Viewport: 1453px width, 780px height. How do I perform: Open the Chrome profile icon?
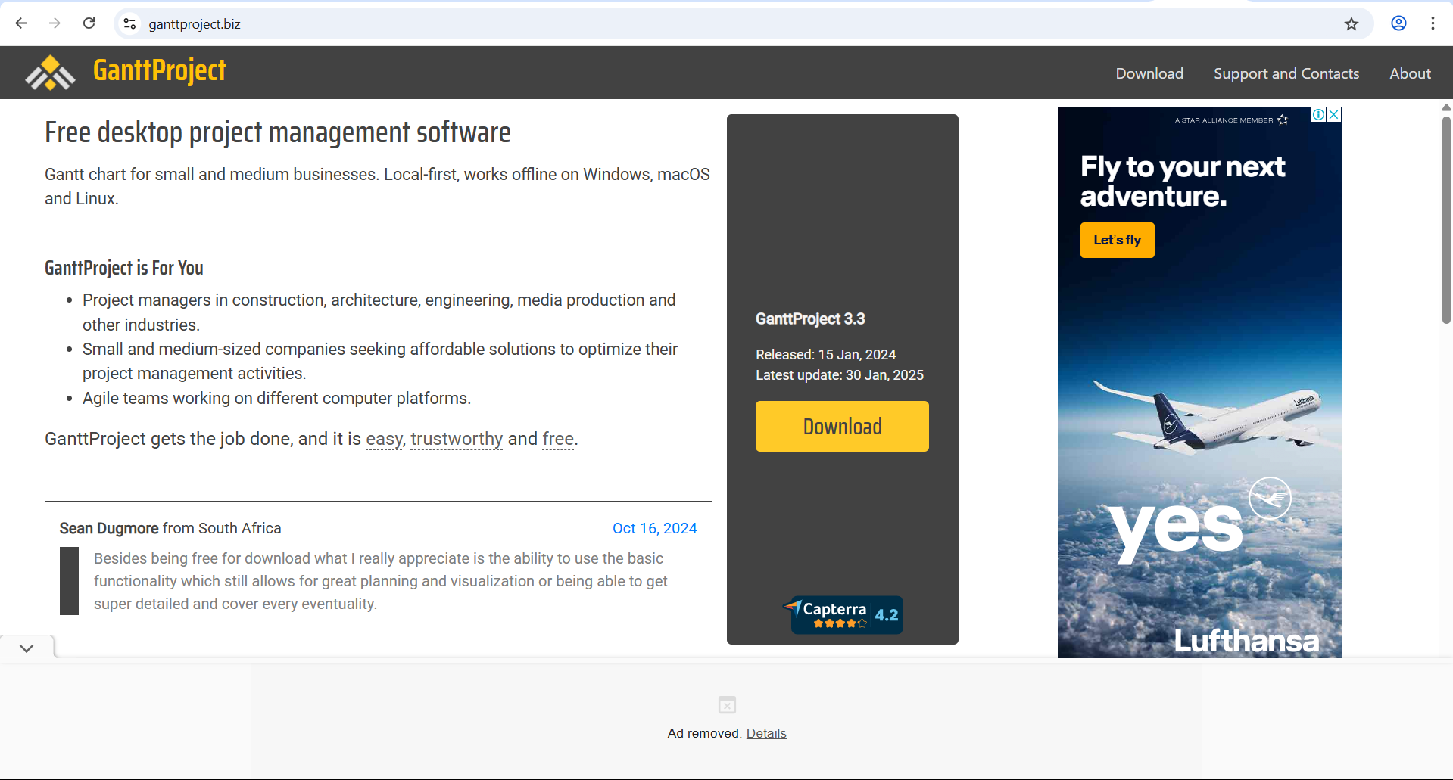pyautogui.click(x=1398, y=23)
